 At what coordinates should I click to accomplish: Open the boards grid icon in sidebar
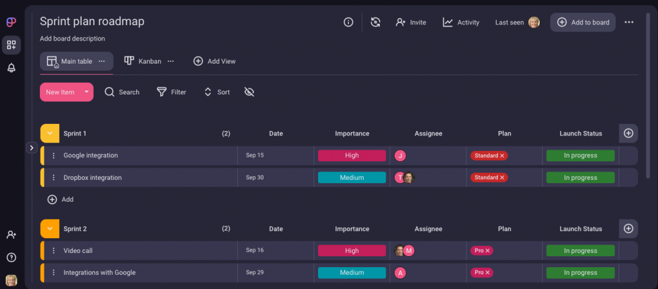pyautogui.click(x=12, y=45)
